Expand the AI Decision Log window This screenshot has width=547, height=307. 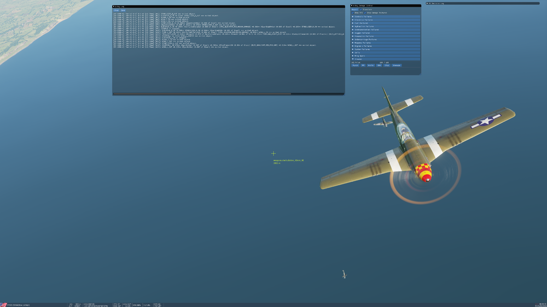[x=427, y=3]
